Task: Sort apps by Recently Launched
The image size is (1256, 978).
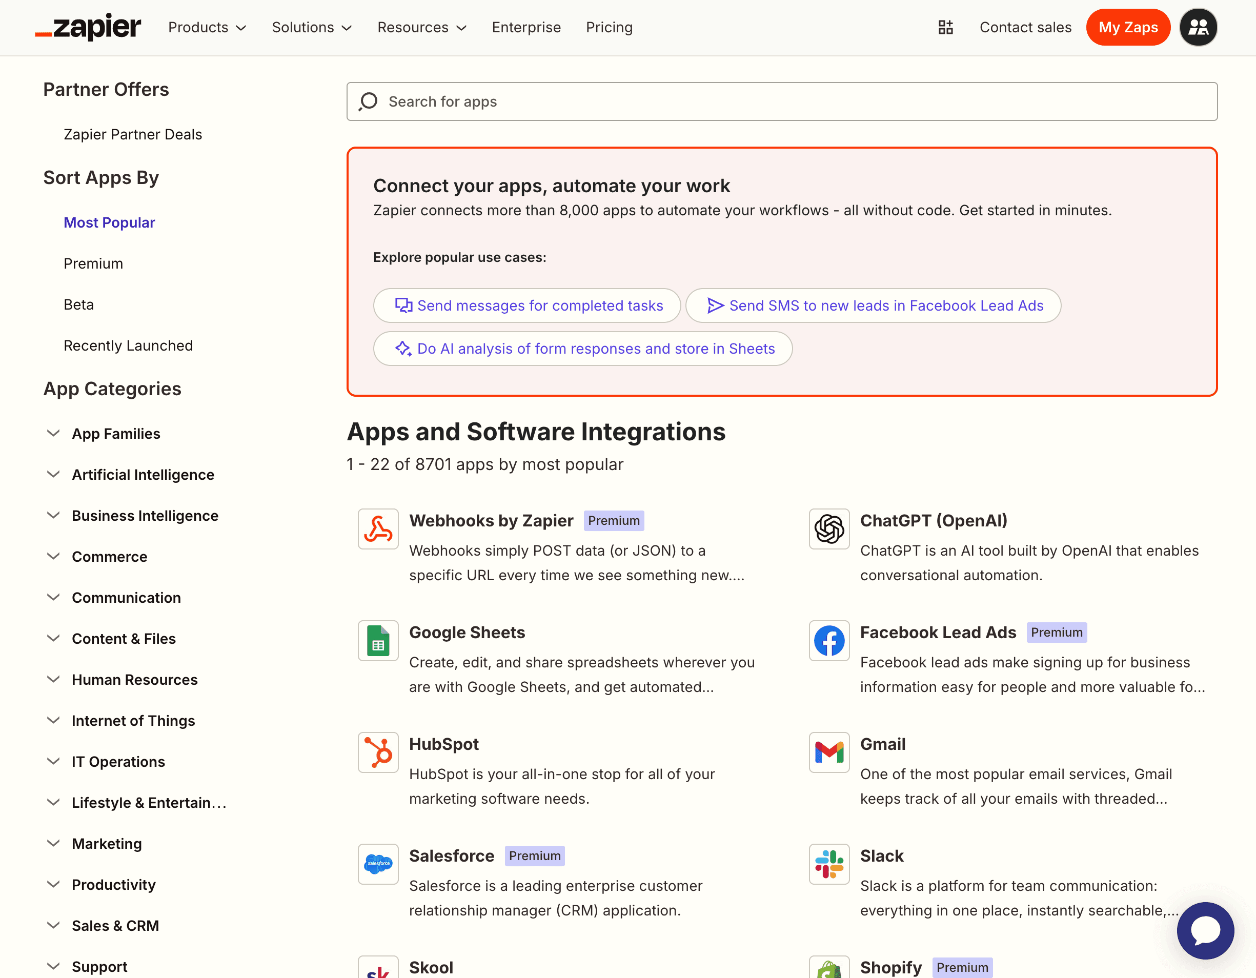Action: [128, 345]
